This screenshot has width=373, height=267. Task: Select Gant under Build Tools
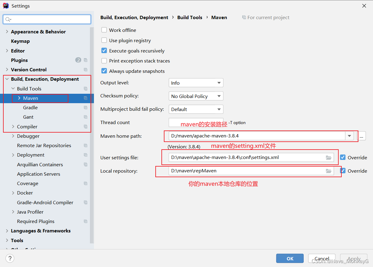click(x=28, y=117)
